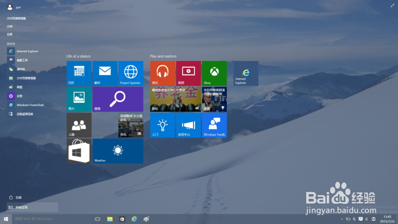398x224 pixels.
Task: Open network icon in system tray
Action: [x=348, y=219]
